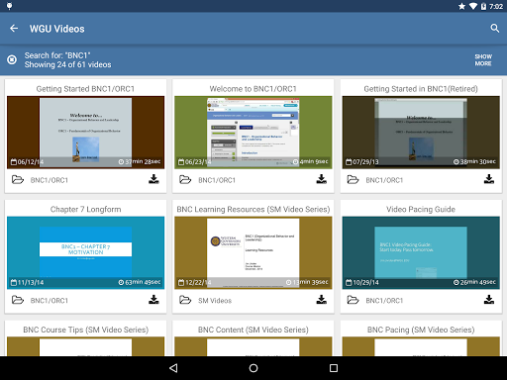Play the Welcome to BNC1/ORC1 thumbnail
The image size is (507, 380).
pyautogui.click(x=253, y=133)
